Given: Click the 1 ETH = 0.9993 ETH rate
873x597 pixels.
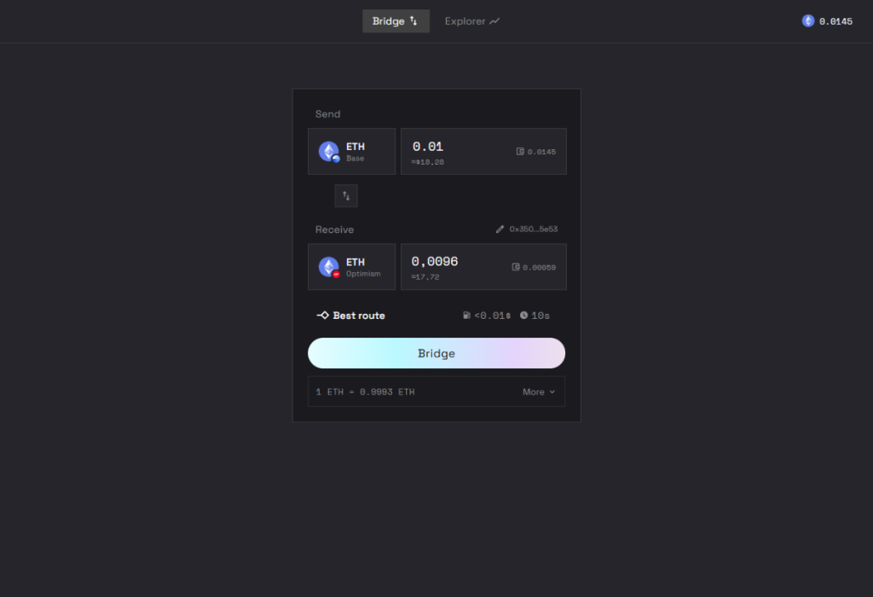Looking at the screenshot, I should (x=365, y=392).
